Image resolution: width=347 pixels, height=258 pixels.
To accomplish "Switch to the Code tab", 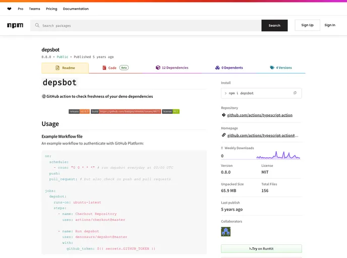I will 115,68.
